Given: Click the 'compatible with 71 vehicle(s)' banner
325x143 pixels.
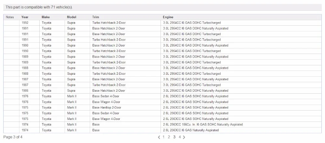Looking at the screenshot, I should (x=162, y=7).
